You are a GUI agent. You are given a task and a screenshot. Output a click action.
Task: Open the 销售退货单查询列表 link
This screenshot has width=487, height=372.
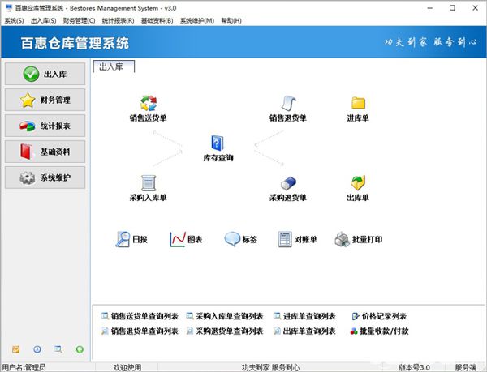144,331
